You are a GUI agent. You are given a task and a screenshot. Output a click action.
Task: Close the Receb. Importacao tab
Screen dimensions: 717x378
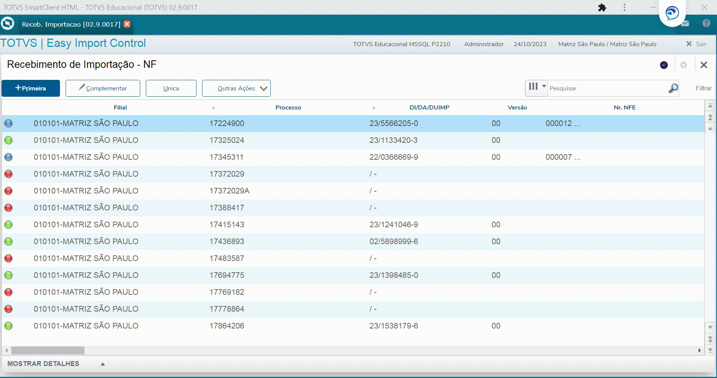coord(127,24)
